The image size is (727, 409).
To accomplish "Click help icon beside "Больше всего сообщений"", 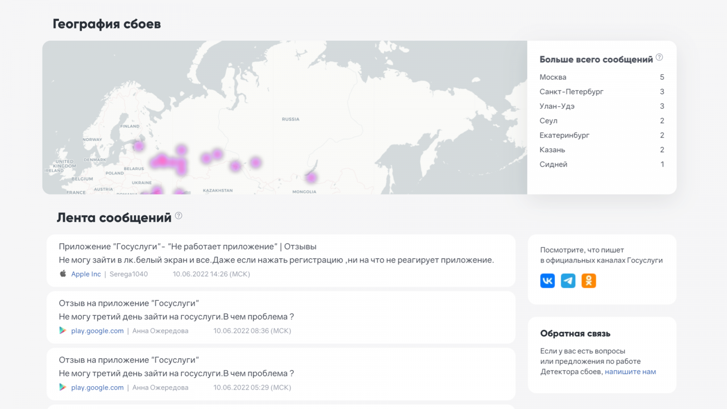I will 659,57.
